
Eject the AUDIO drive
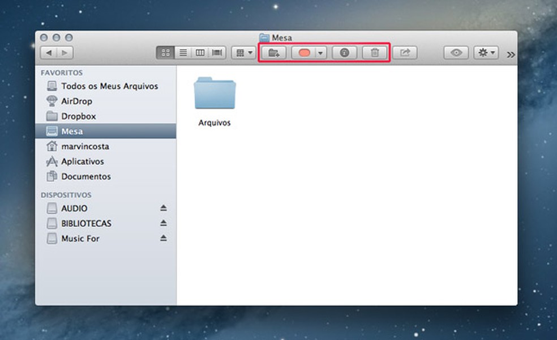[x=164, y=208]
